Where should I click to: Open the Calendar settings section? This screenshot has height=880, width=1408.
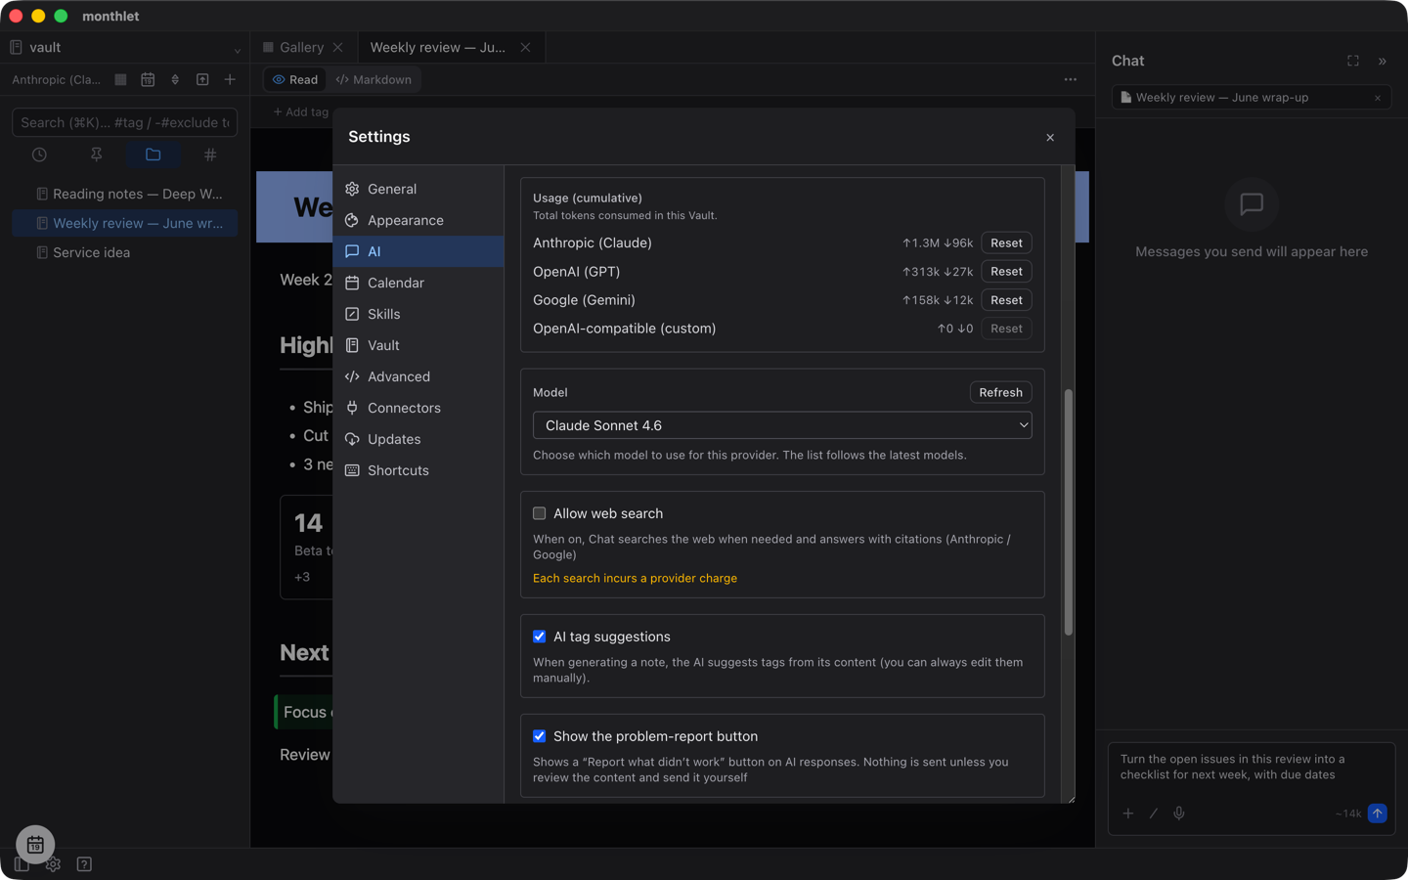click(418, 283)
